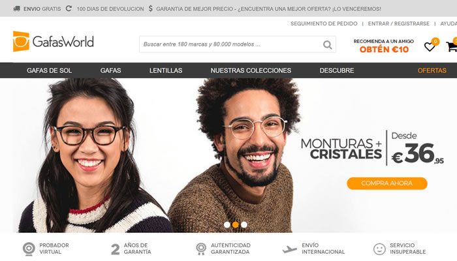
Task: Open the Gafas de Sol menu
Action: pyautogui.click(x=49, y=70)
